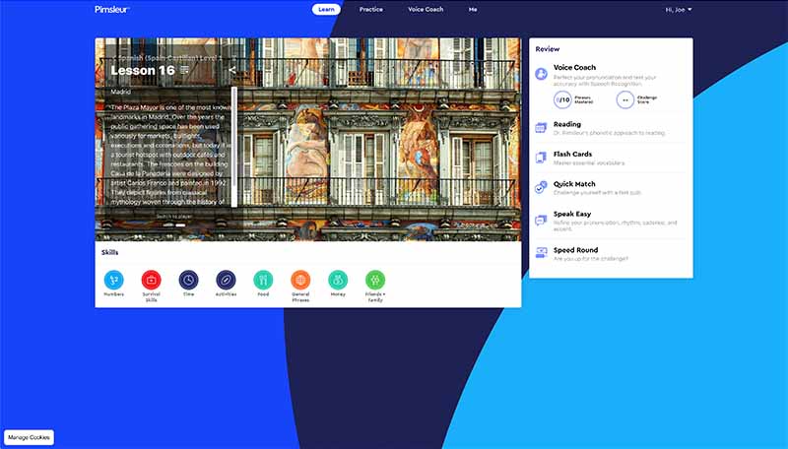This screenshot has height=449, width=788.
Task: Open the Friends + Family skill icon
Action: pos(375,280)
